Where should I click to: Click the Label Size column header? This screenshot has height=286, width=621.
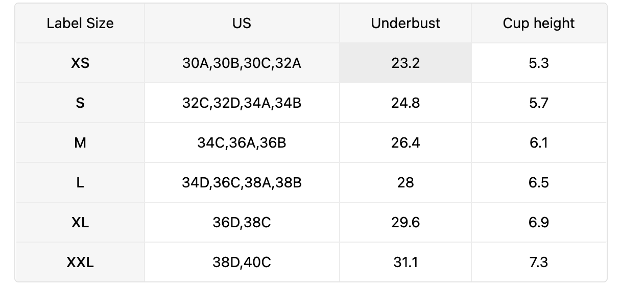[80, 23]
